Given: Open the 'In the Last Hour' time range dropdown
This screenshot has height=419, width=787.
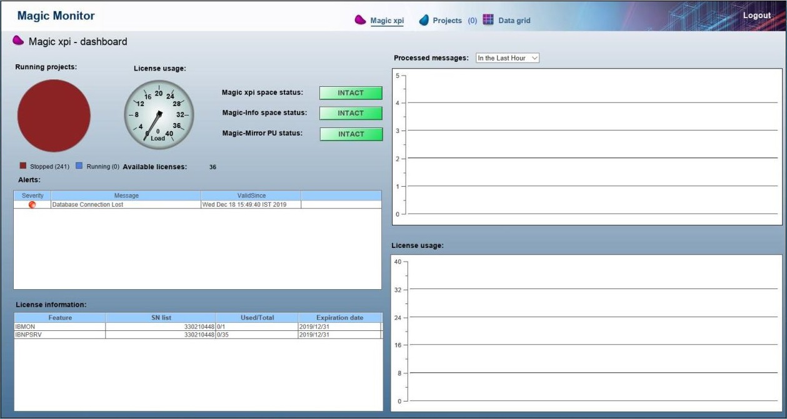Looking at the screenshot, I should point(508,58).
